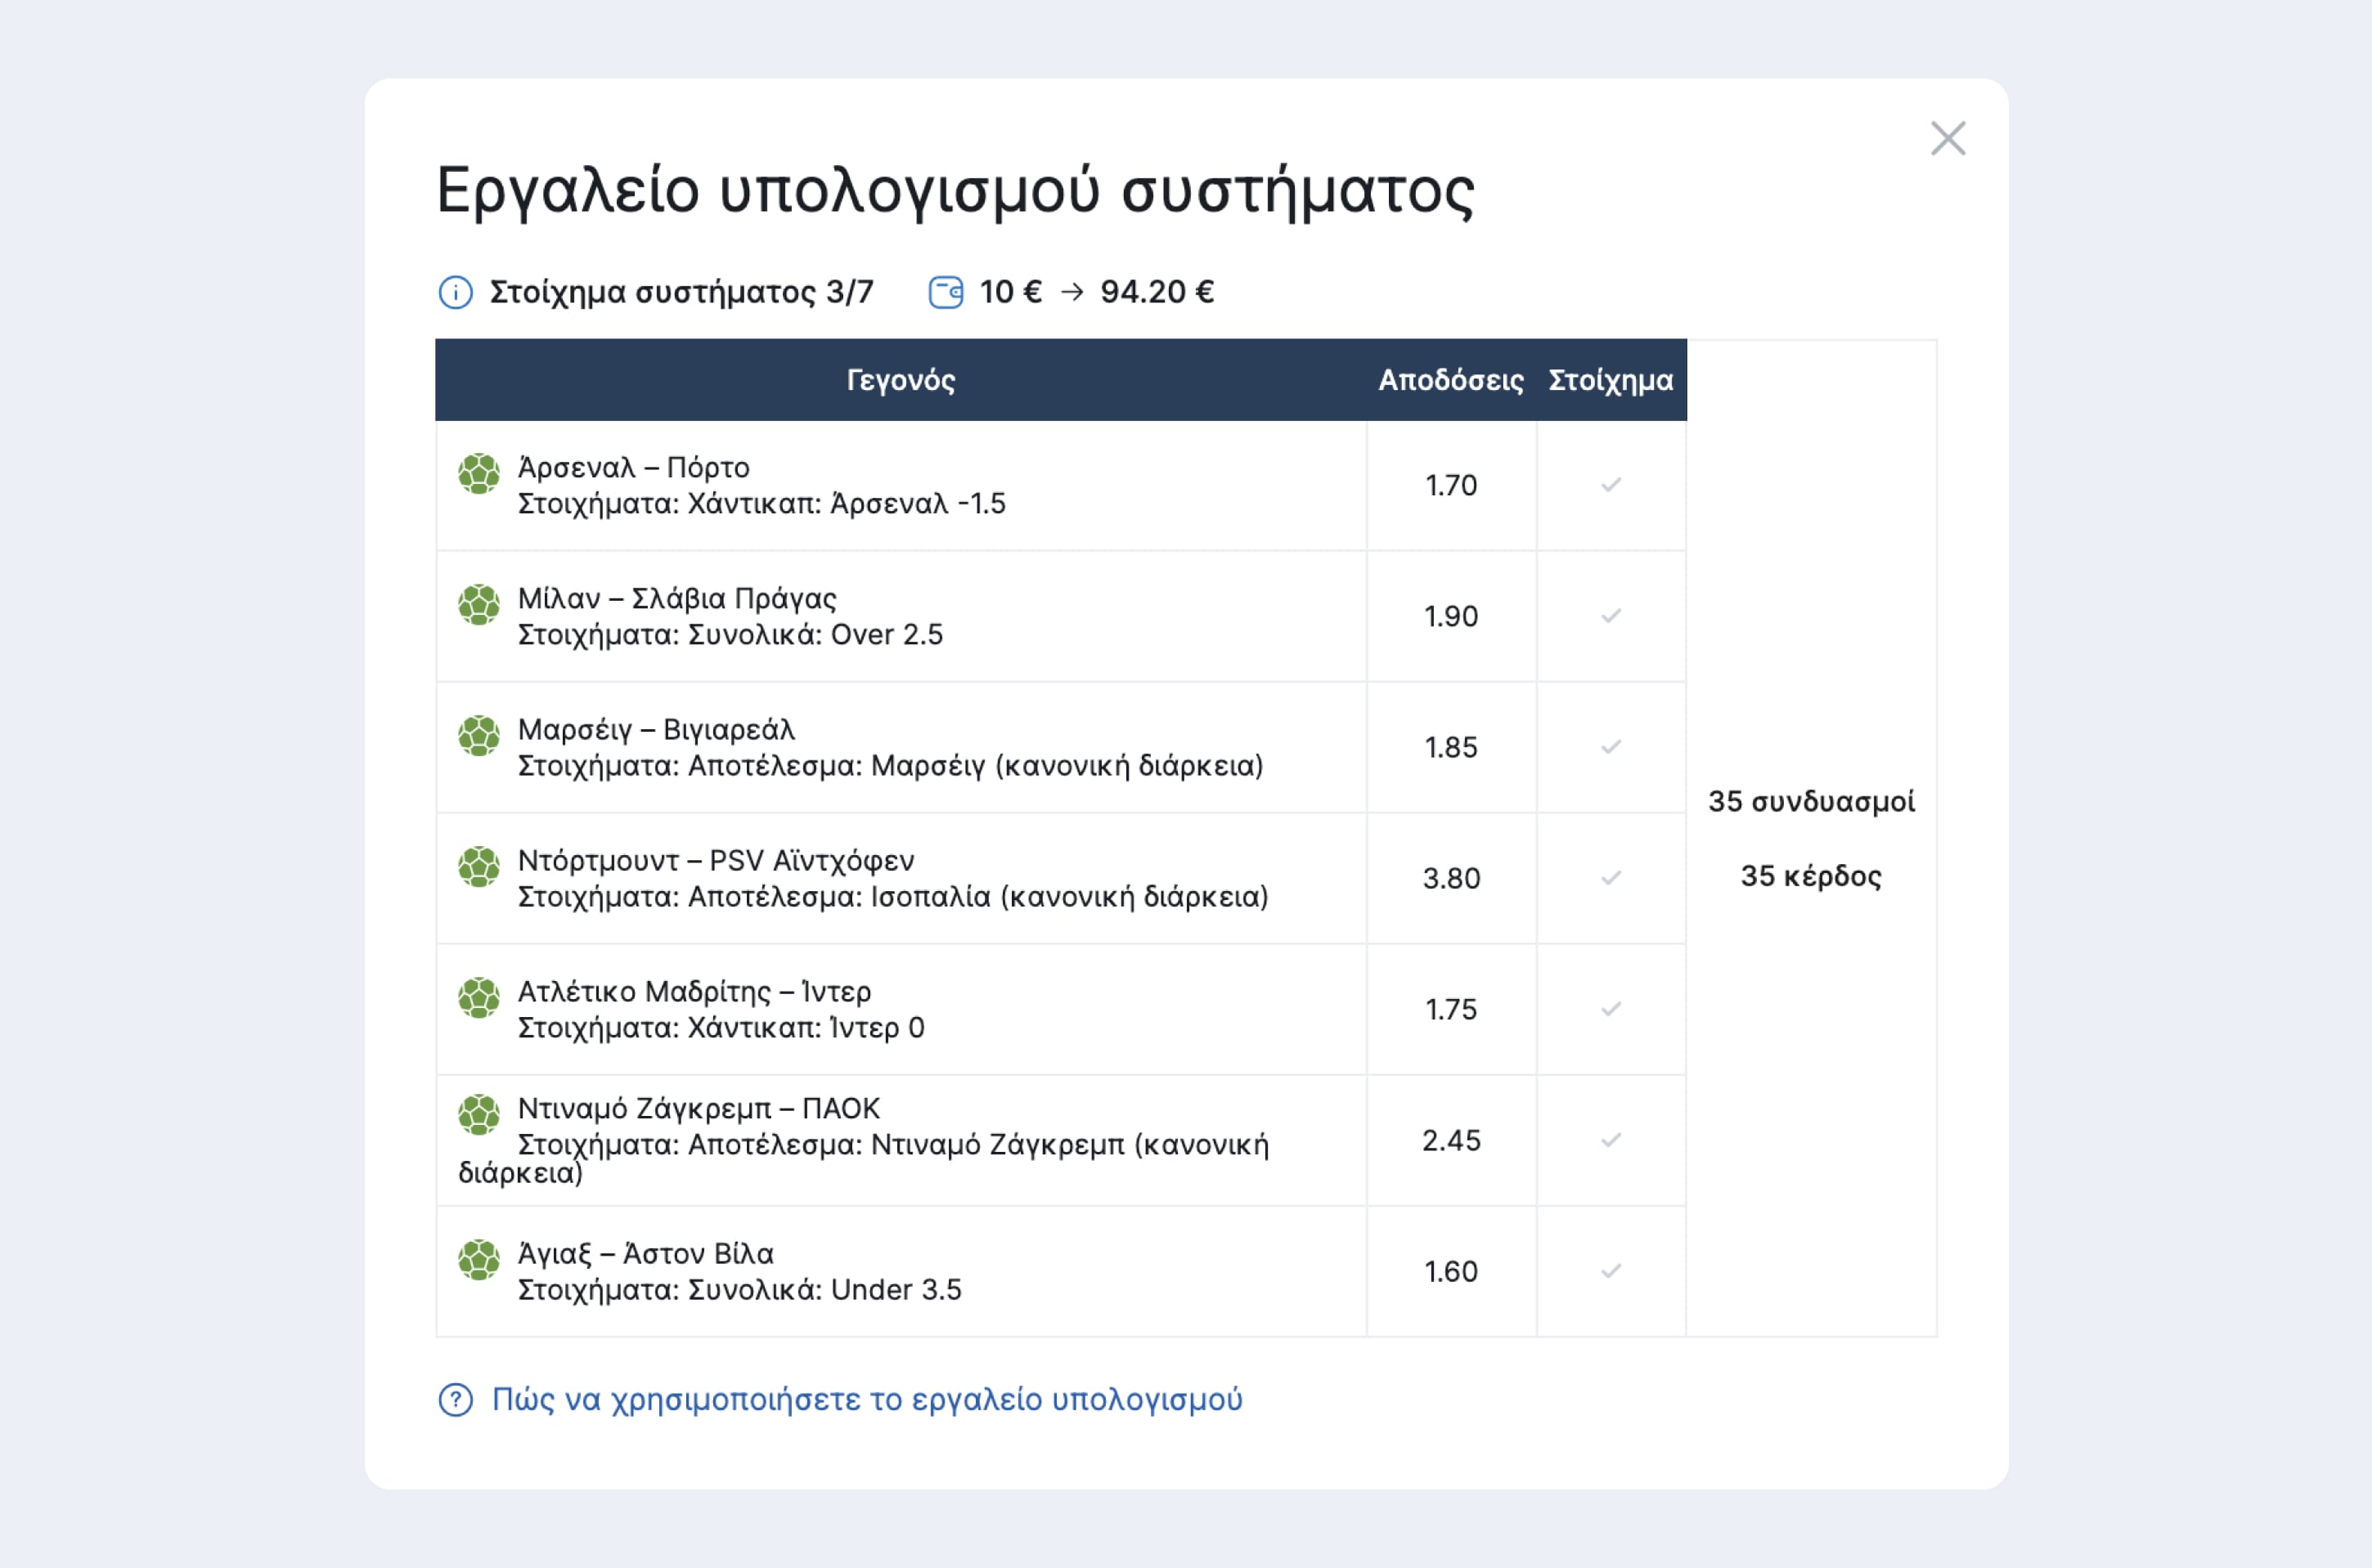
Task: Click the info icon beside Στοίχημα συστήματος 3/7
Action: [456, 292]
